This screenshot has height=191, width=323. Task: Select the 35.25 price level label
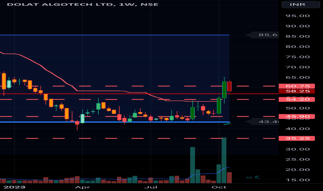[x=297, y=138]
